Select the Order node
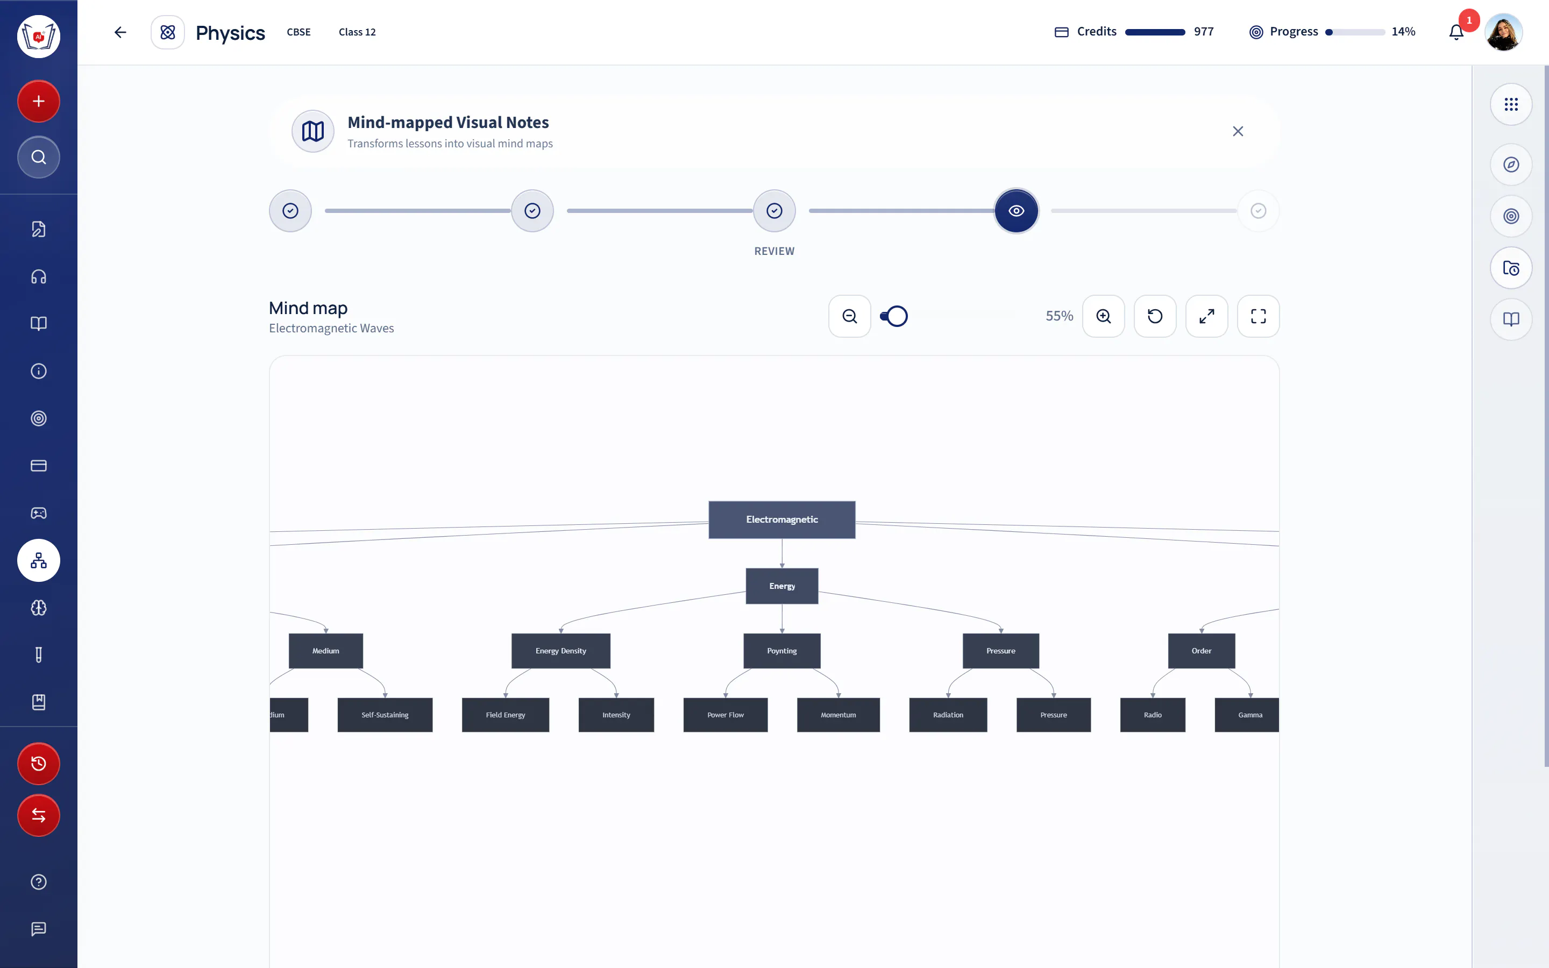 [x=1202, y=651]
